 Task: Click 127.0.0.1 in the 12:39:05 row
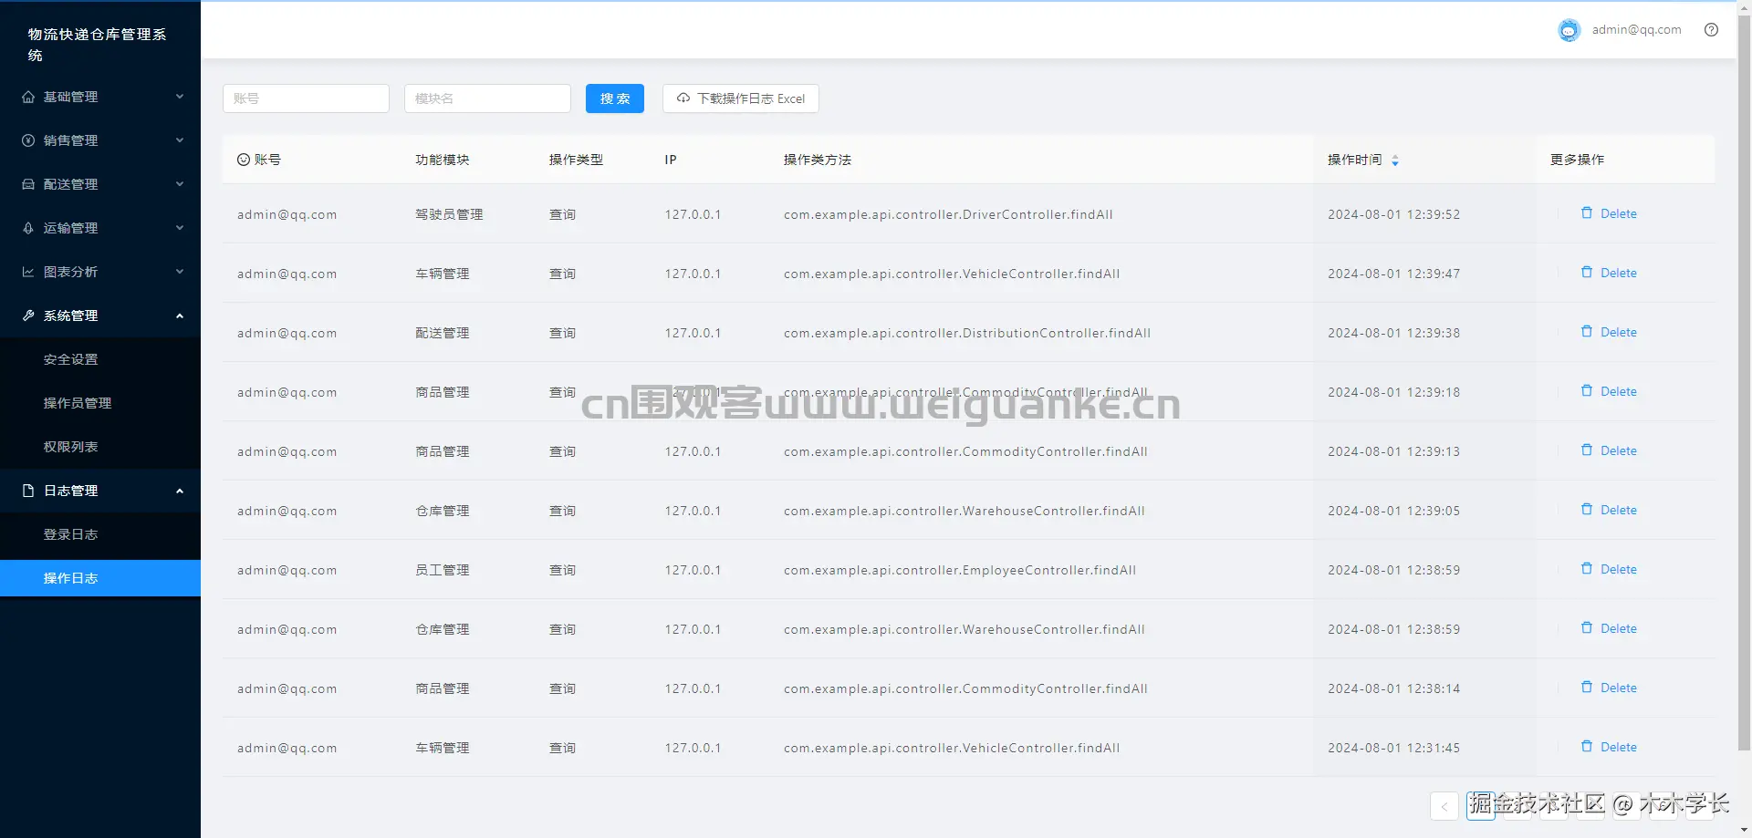pos(693,511)
